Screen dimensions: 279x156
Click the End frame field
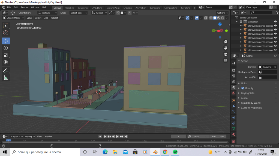218,136
